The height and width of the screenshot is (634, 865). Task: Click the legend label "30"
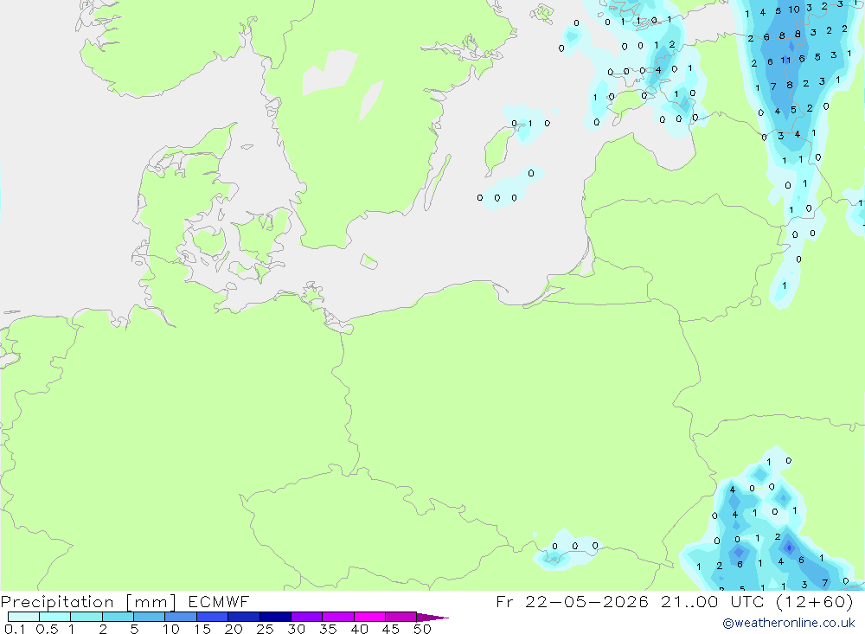click(297, 629)
